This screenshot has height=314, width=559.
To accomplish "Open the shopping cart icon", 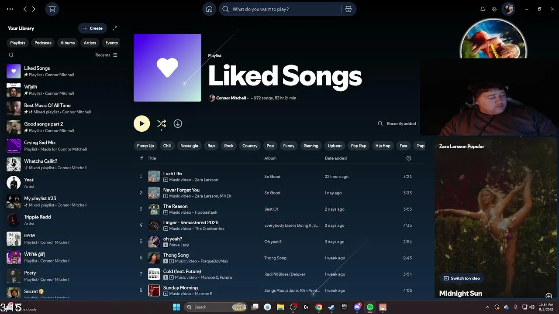I will click(52, 9).
